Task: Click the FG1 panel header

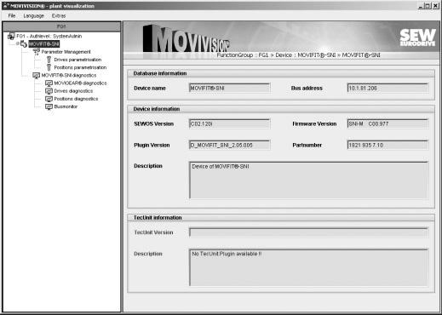Action: [x=61, y=26]
